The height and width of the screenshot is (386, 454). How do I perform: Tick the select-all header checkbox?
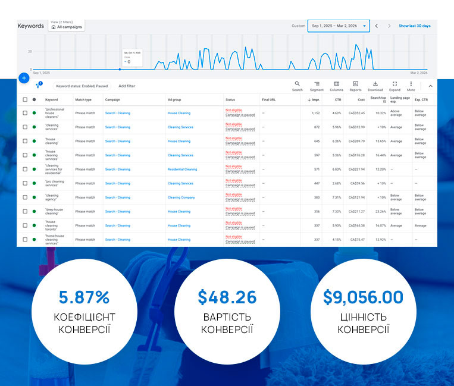point(25,99)
